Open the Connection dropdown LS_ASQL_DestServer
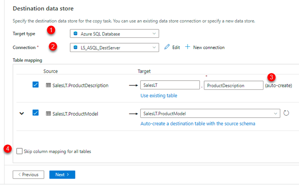Viewport: 299px width, 187px height. (115, 48)
